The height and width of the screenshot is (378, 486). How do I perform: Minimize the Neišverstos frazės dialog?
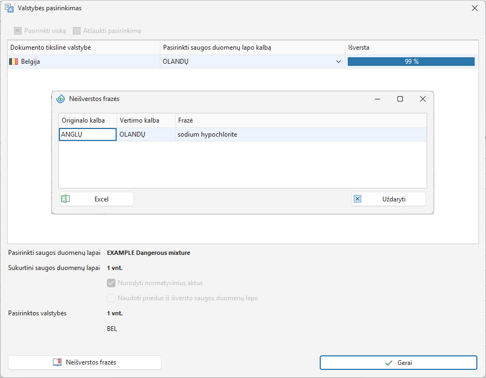[x=377, y=99]
